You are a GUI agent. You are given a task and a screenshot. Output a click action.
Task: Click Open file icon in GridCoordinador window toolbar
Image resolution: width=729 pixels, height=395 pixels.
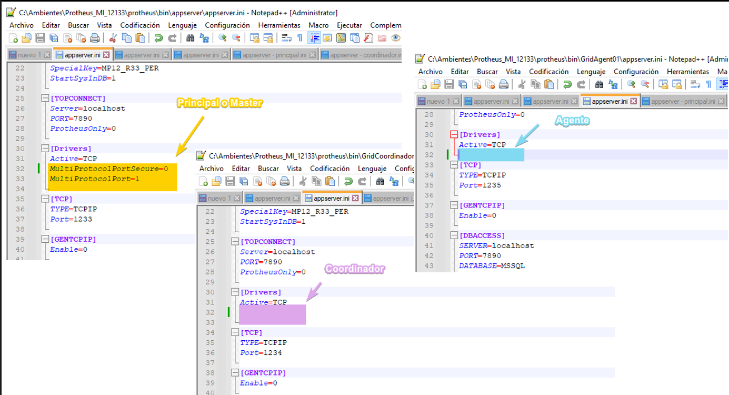[x=216, y=182]
